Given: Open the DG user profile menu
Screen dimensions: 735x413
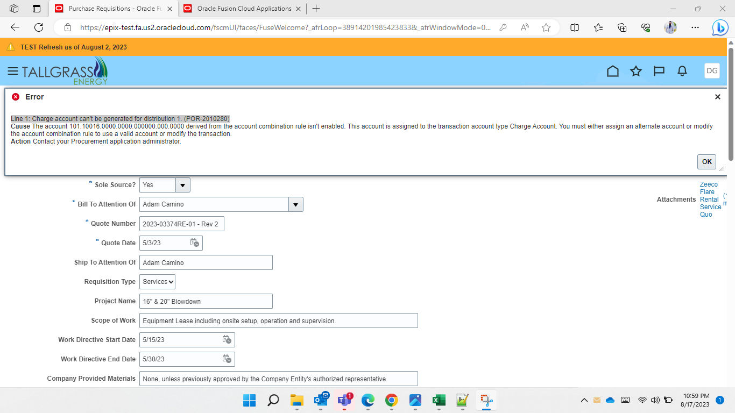Looking at the screenshot, I should [712, 71].
